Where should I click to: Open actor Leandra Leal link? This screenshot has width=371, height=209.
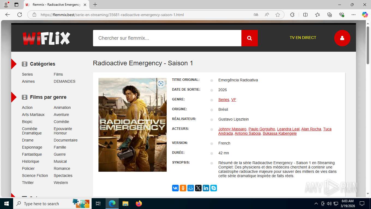(288, 129)
